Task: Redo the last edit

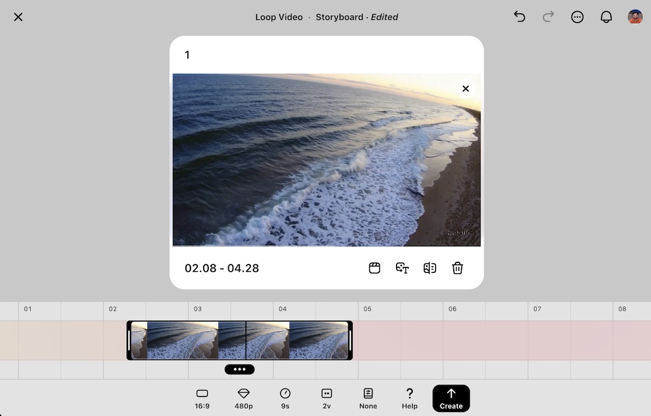Action: pyautogui.click(x=548, y=17)
